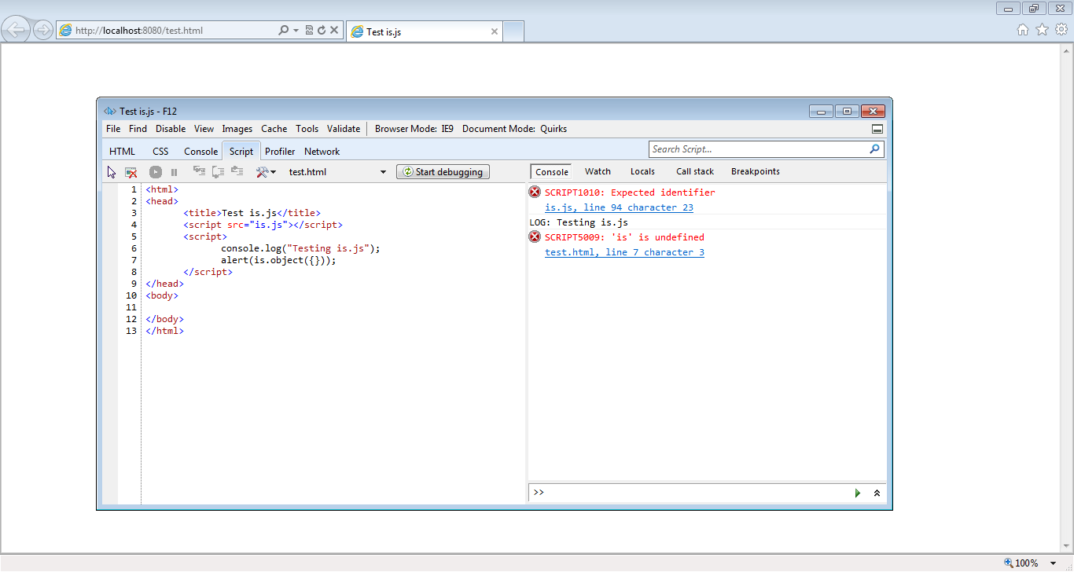The width and height of the screenshot is (1074, 572).
Task: Click the Select element by click arrow icon
Action: [x=112, y=172]
